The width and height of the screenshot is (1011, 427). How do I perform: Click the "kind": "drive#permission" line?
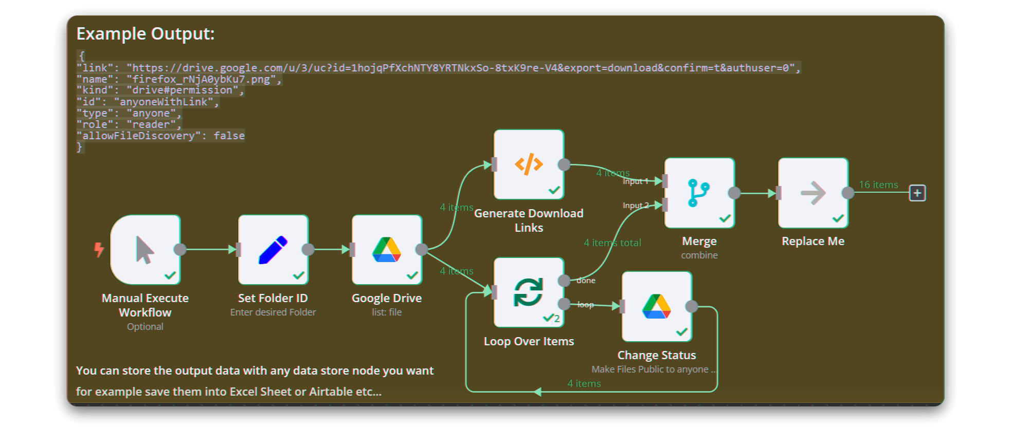point(160,90)
